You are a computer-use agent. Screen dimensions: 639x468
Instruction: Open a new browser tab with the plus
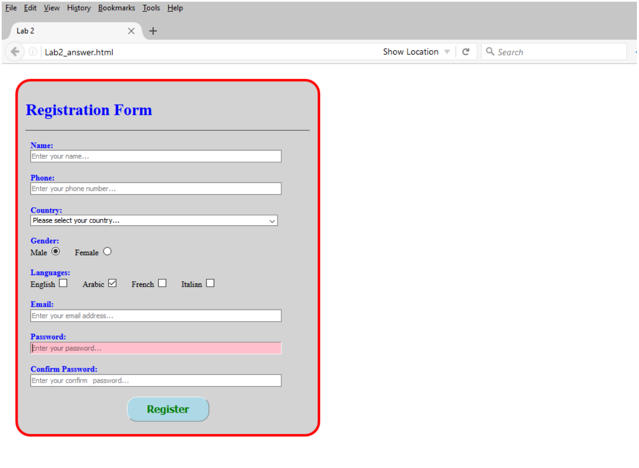tap(153, 30)
